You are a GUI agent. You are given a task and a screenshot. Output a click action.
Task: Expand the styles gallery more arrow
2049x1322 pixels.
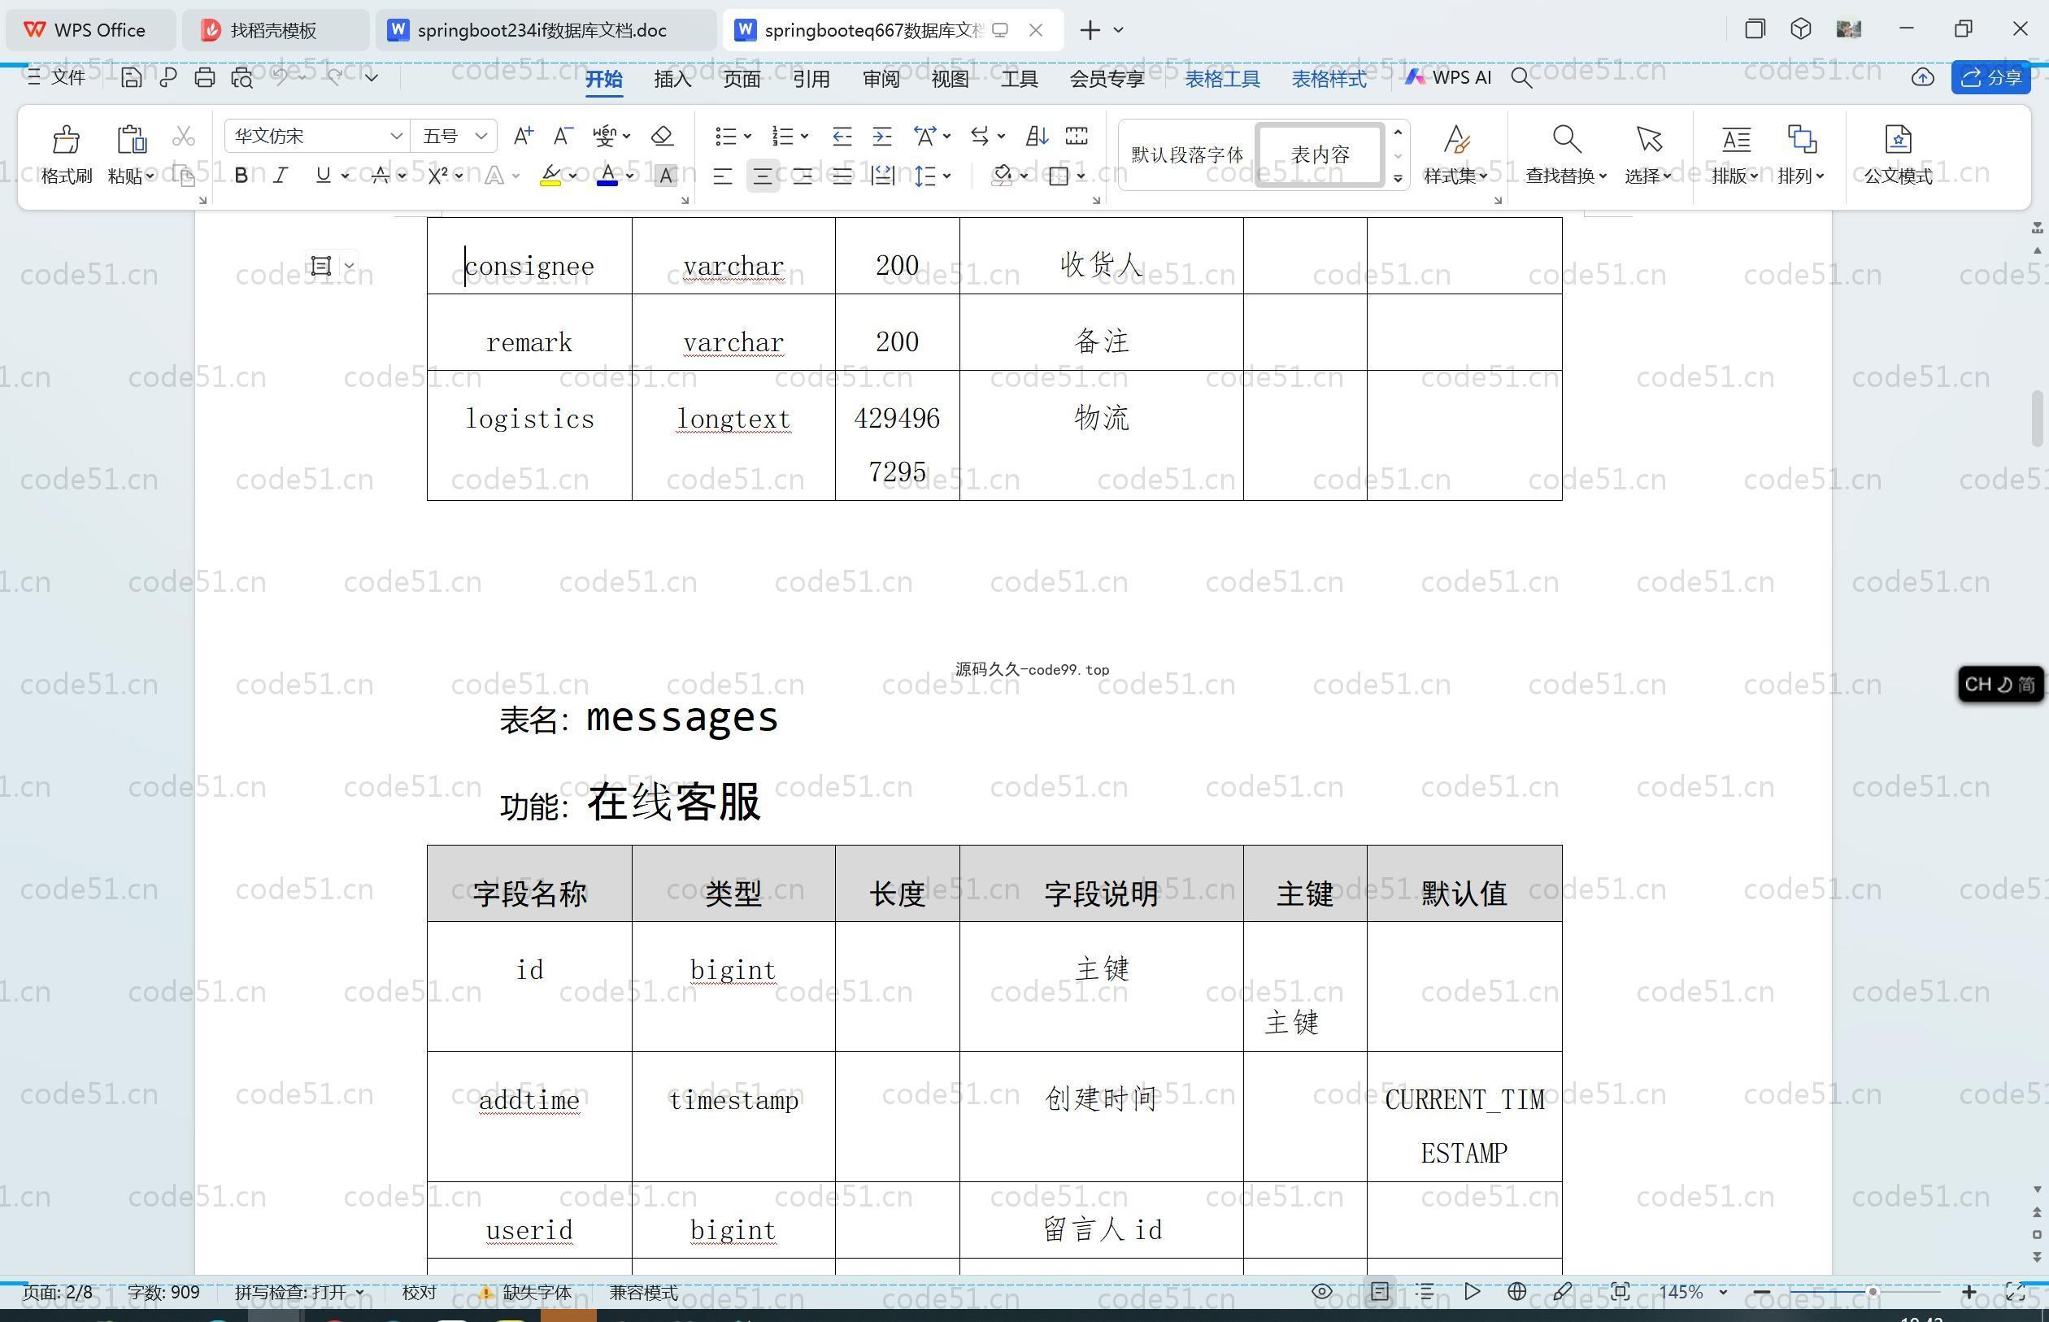[x=1398, y=179]
